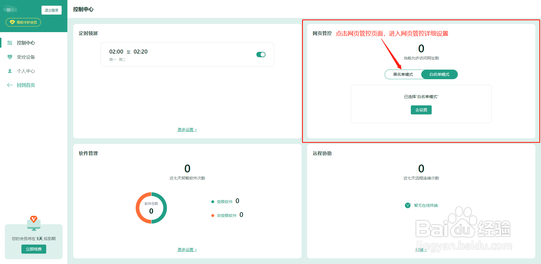Click the 当前允许访问网址数 label

(421, 58)
